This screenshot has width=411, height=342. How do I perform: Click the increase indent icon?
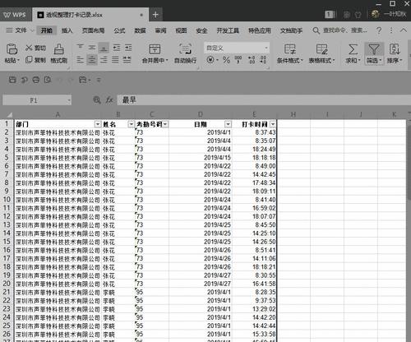pos(128,48)
